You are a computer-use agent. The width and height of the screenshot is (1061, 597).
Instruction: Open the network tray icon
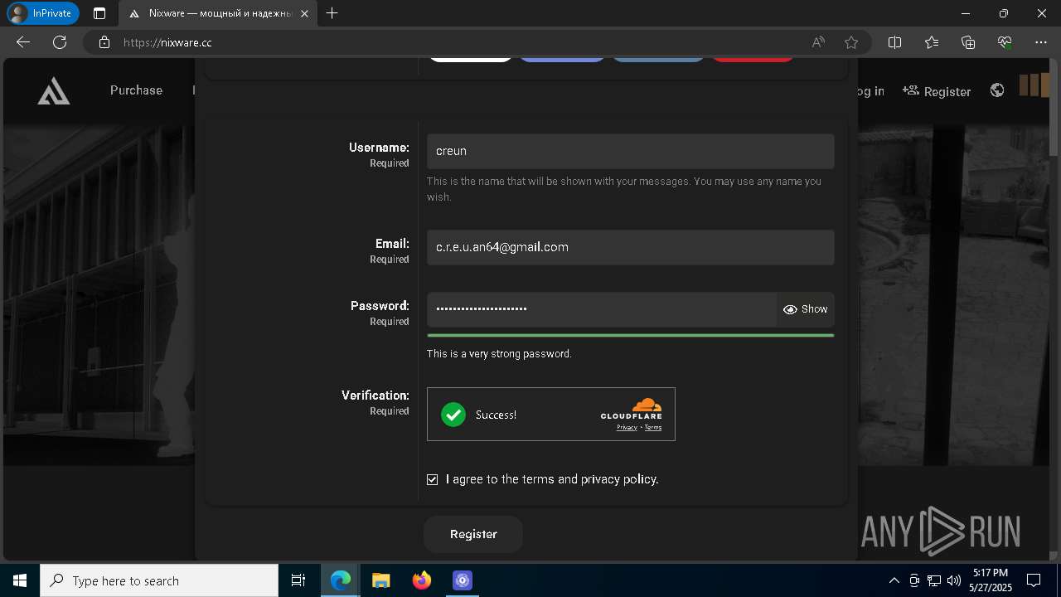pos(934,580)
